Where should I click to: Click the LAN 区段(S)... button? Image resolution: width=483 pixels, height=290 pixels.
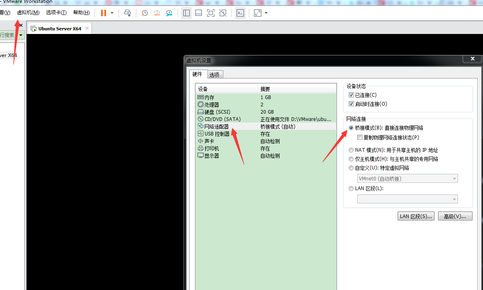point(416,216)
